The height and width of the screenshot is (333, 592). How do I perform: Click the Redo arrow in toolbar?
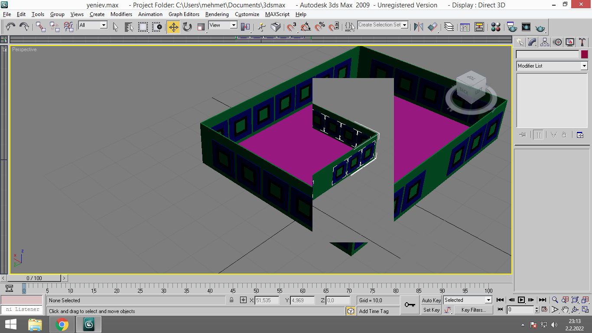click(24, 27)
